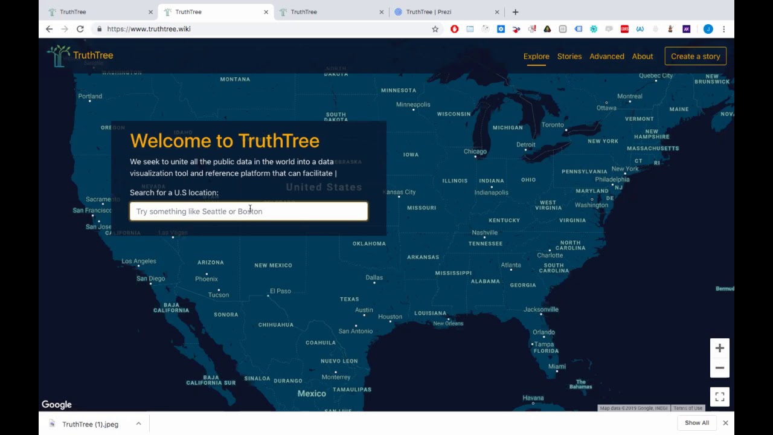Viewport: 773px width, 435px height.
Task: Close the downloads bar
Action: click(x=725, y=423)
